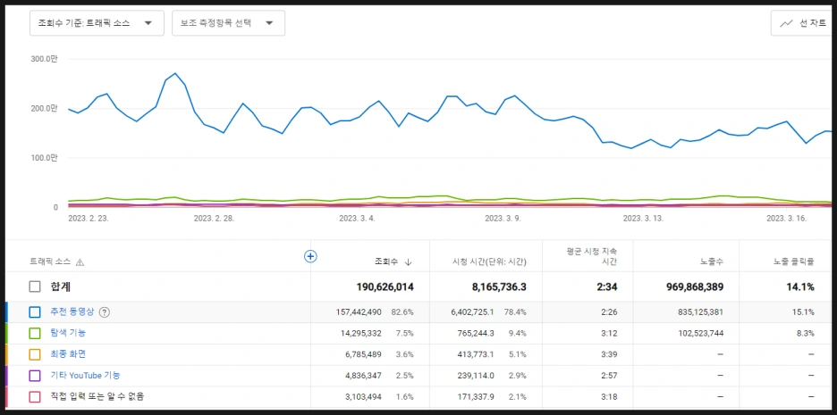
Task: Toggle the 기타 YouTube 기능 checkbox
Action: 35,376
